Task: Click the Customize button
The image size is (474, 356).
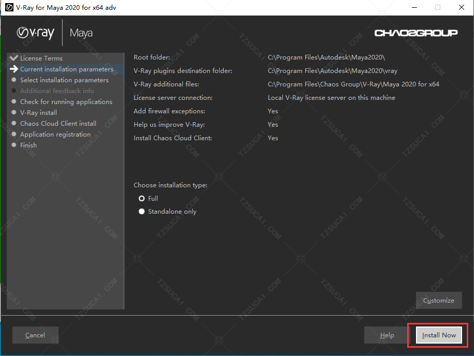Action: (x=439, y=301)
